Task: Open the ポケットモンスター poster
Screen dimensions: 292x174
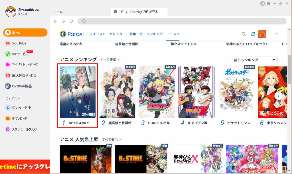Action: click(x=236, y=92)
